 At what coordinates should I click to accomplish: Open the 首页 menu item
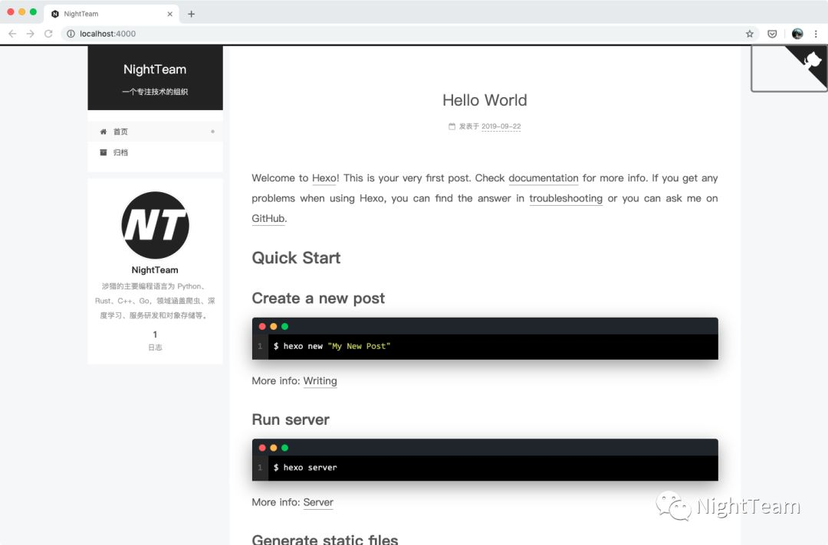point(155,132)
